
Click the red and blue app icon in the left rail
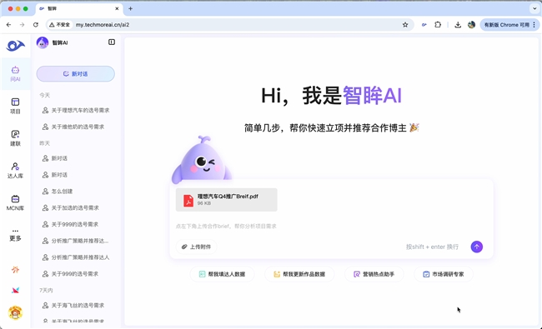pos(15,291)
